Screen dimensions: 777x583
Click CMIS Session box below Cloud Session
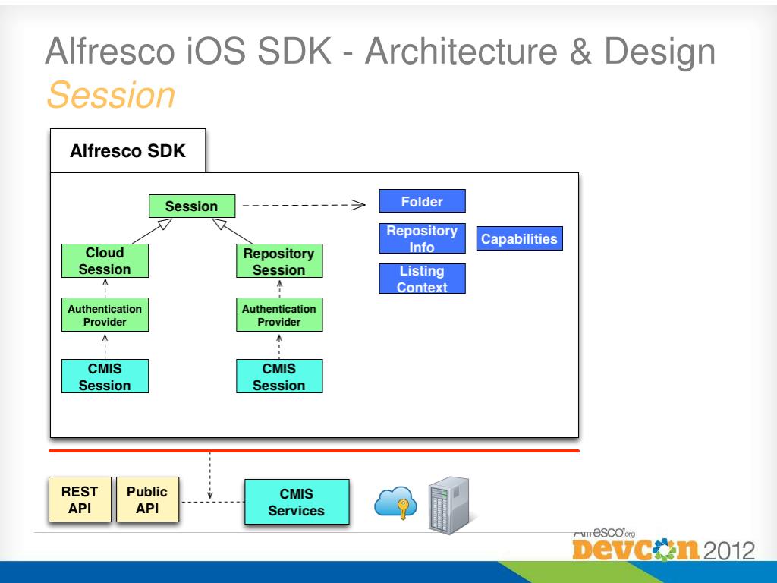click(x=105, y=377)
